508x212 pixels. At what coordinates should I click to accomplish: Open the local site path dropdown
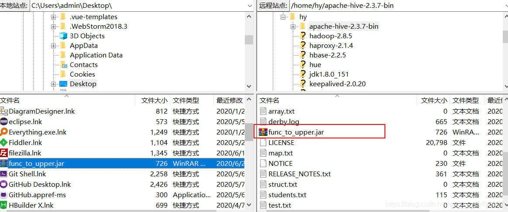[250, 6]
